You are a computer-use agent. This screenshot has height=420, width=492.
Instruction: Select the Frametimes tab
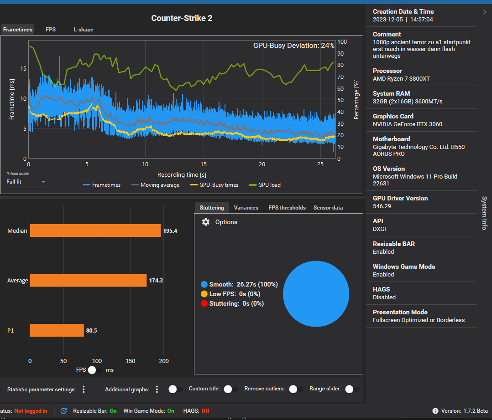17,30
